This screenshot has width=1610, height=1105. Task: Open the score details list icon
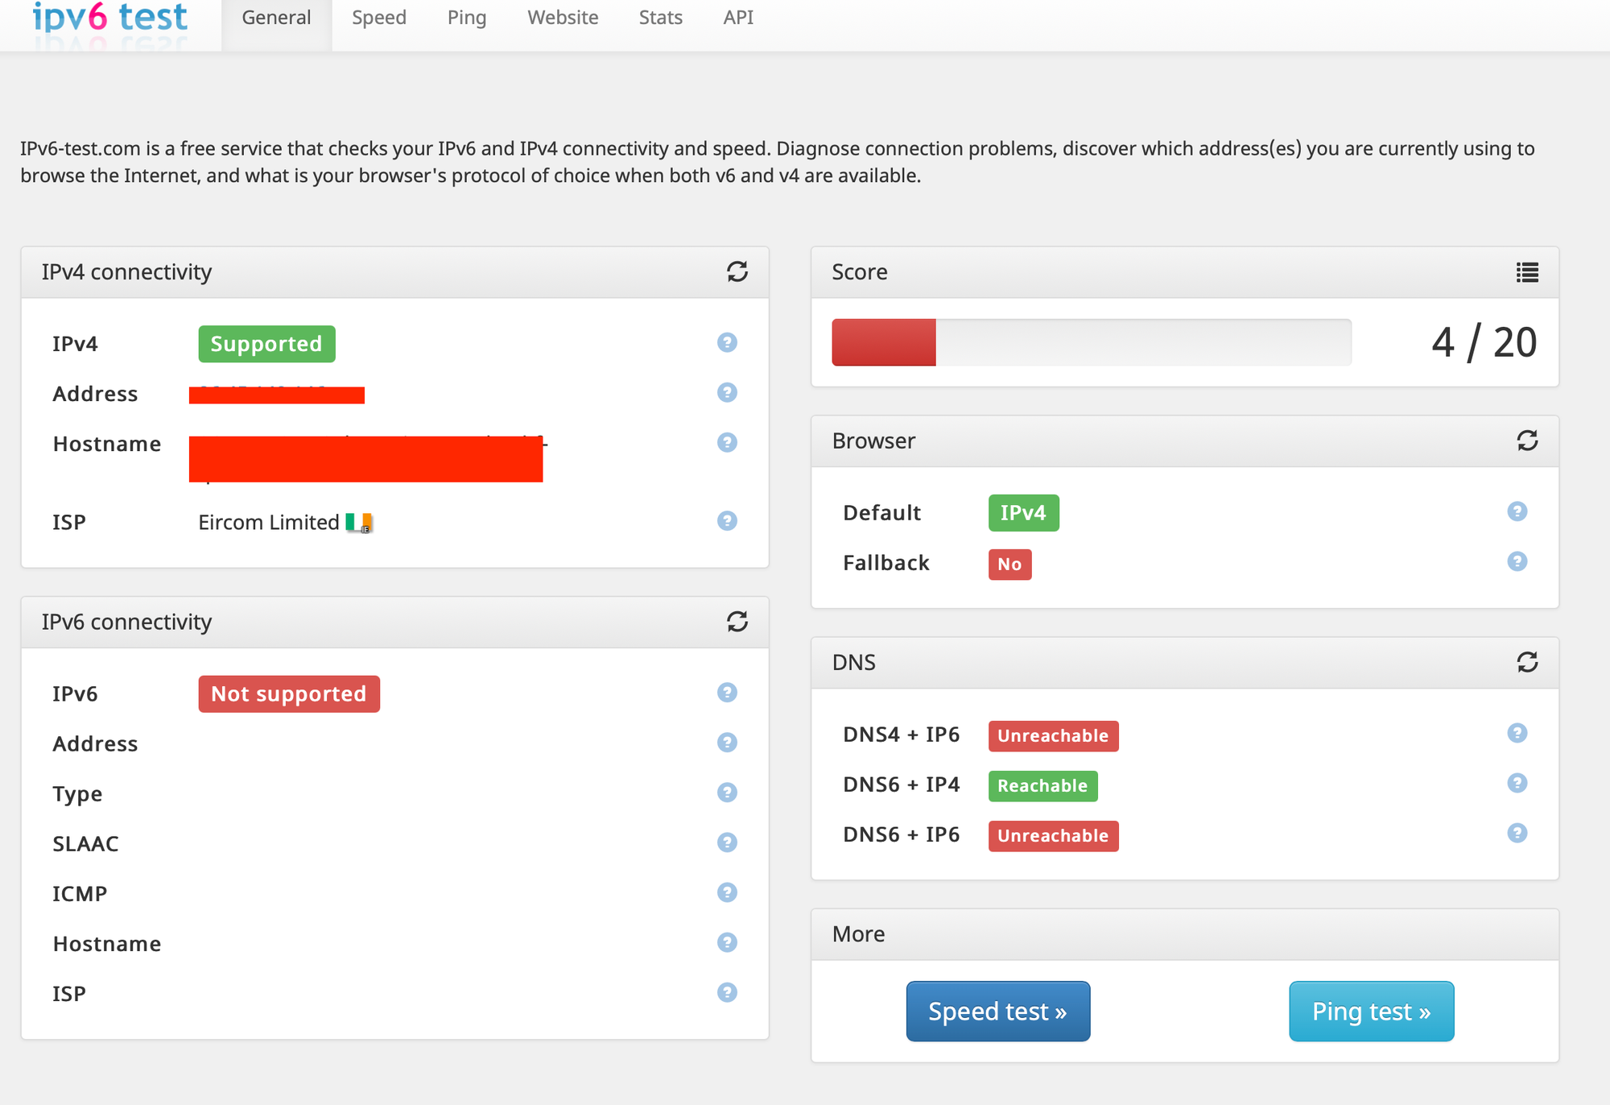click(1526, 272)
